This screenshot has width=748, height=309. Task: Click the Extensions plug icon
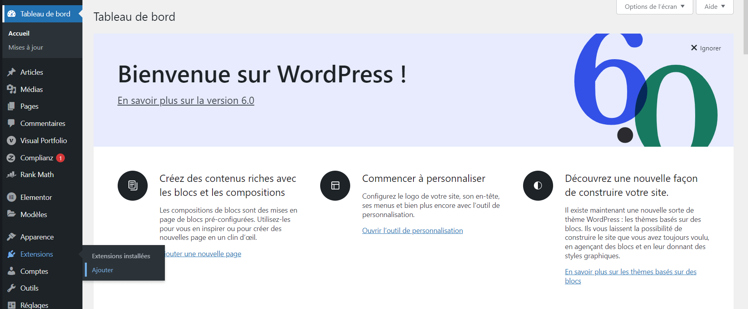pos(12,254)
